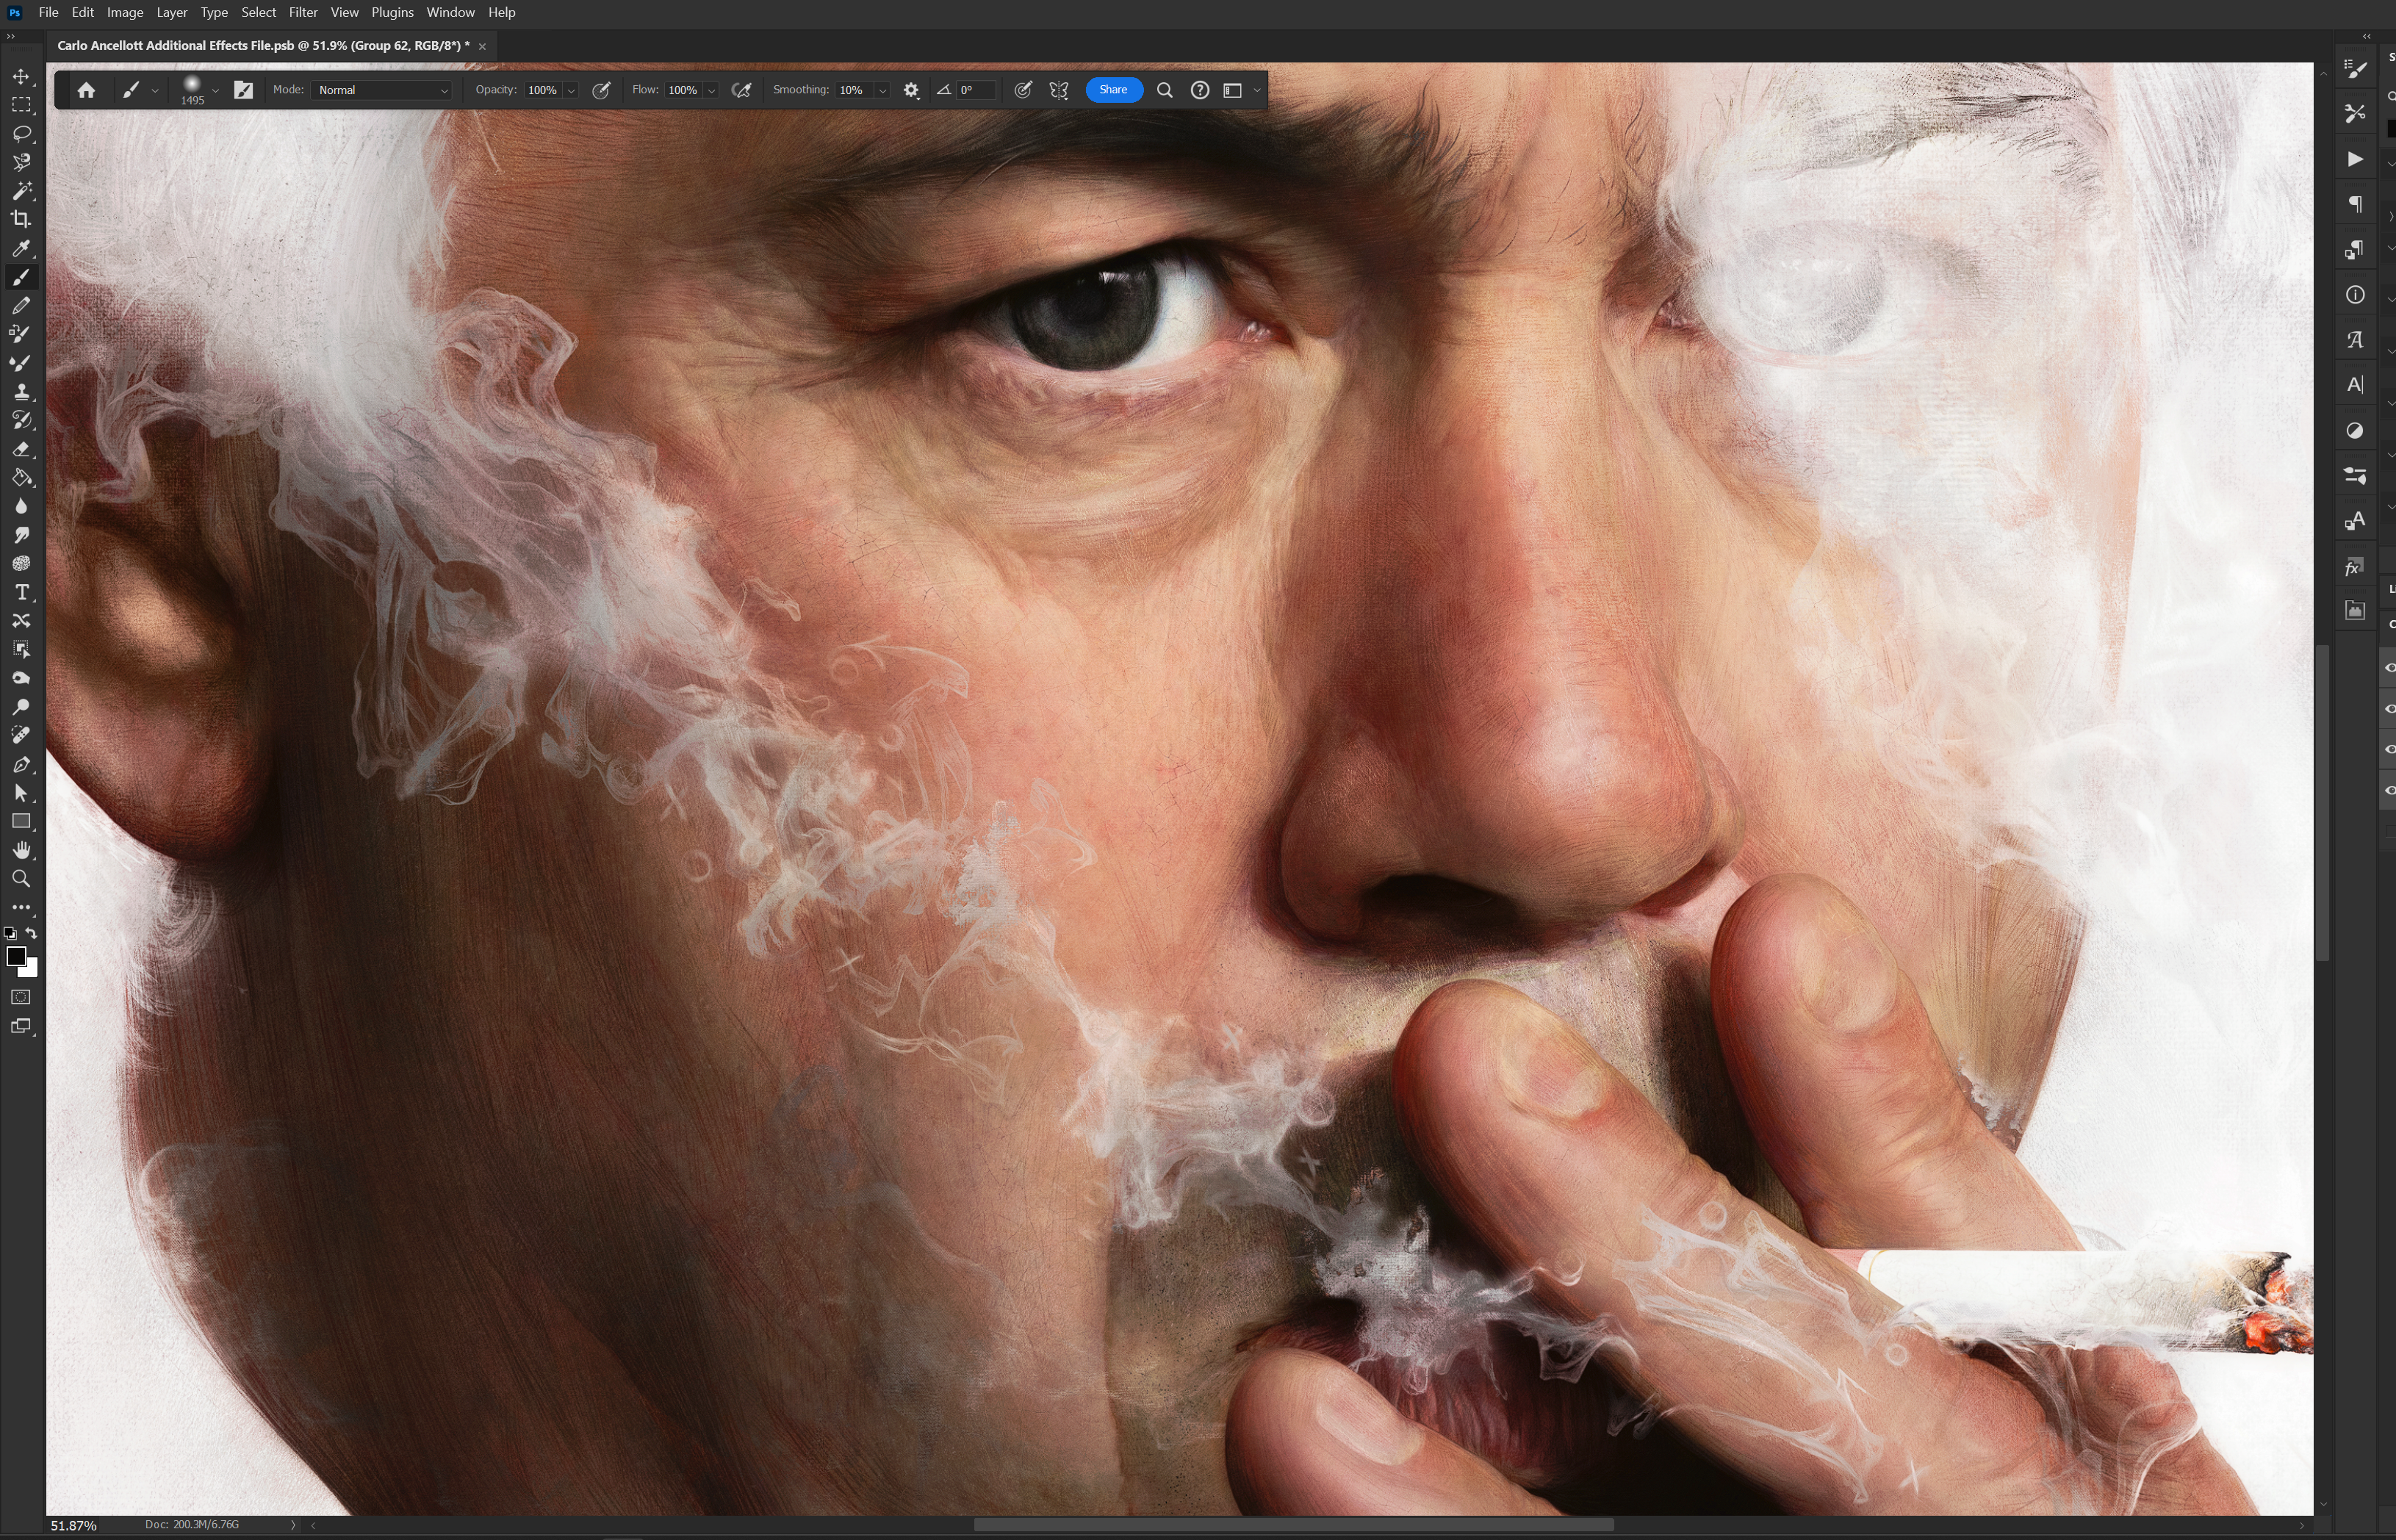Select the Clone Stamp tool
2396x1540 pixels.
21,392
